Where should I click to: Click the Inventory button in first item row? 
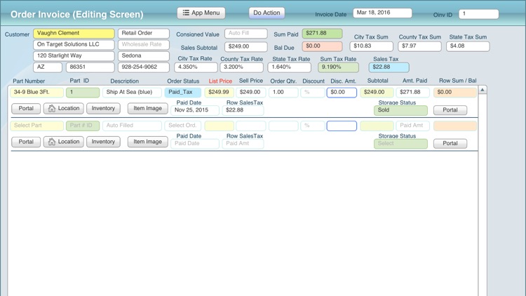pyautogui.click(x=103, y=109)
